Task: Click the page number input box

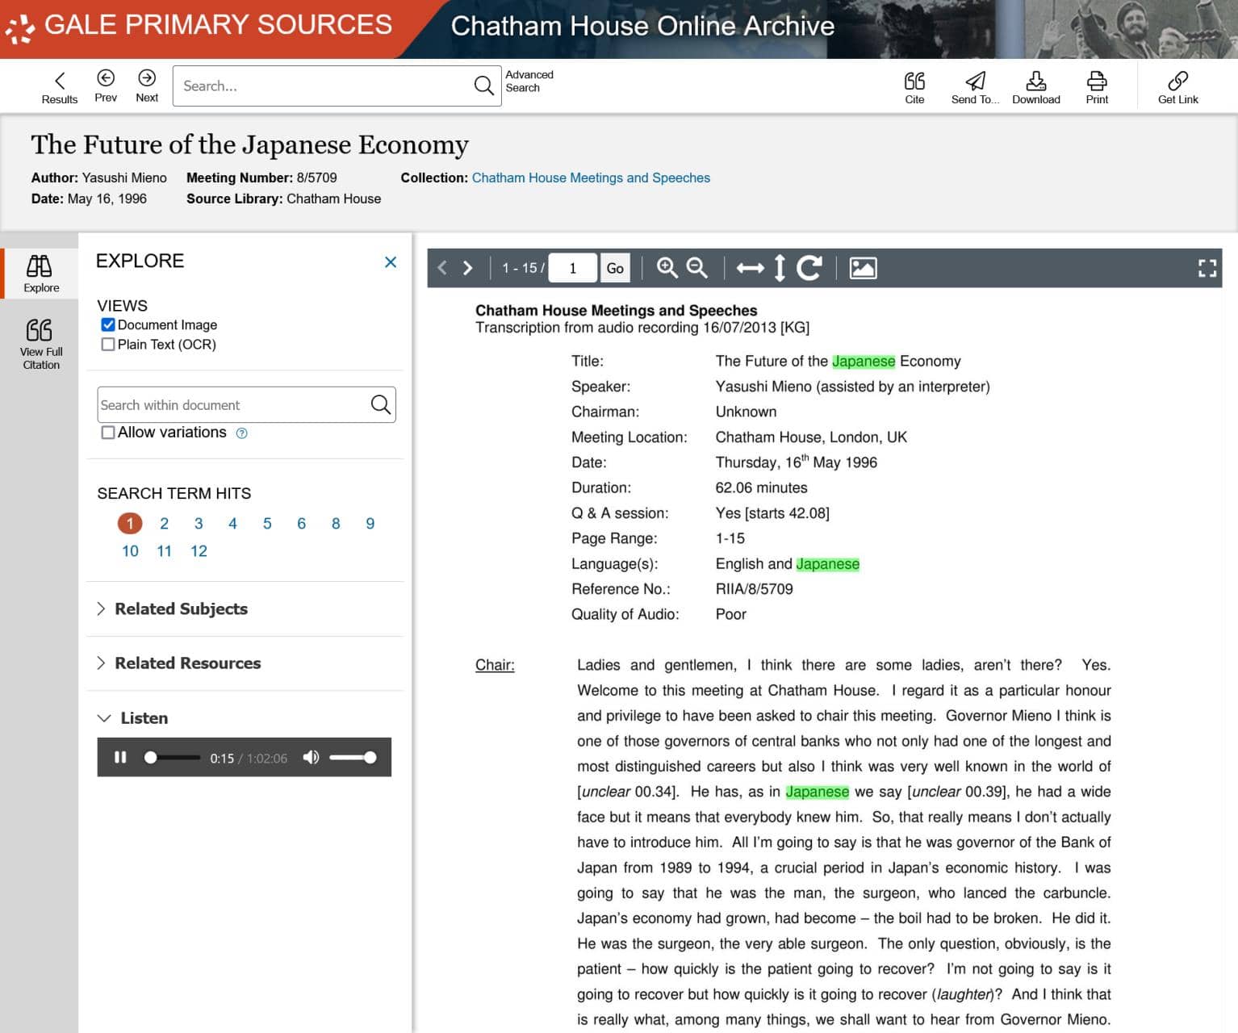Action: tap(573, 268)
